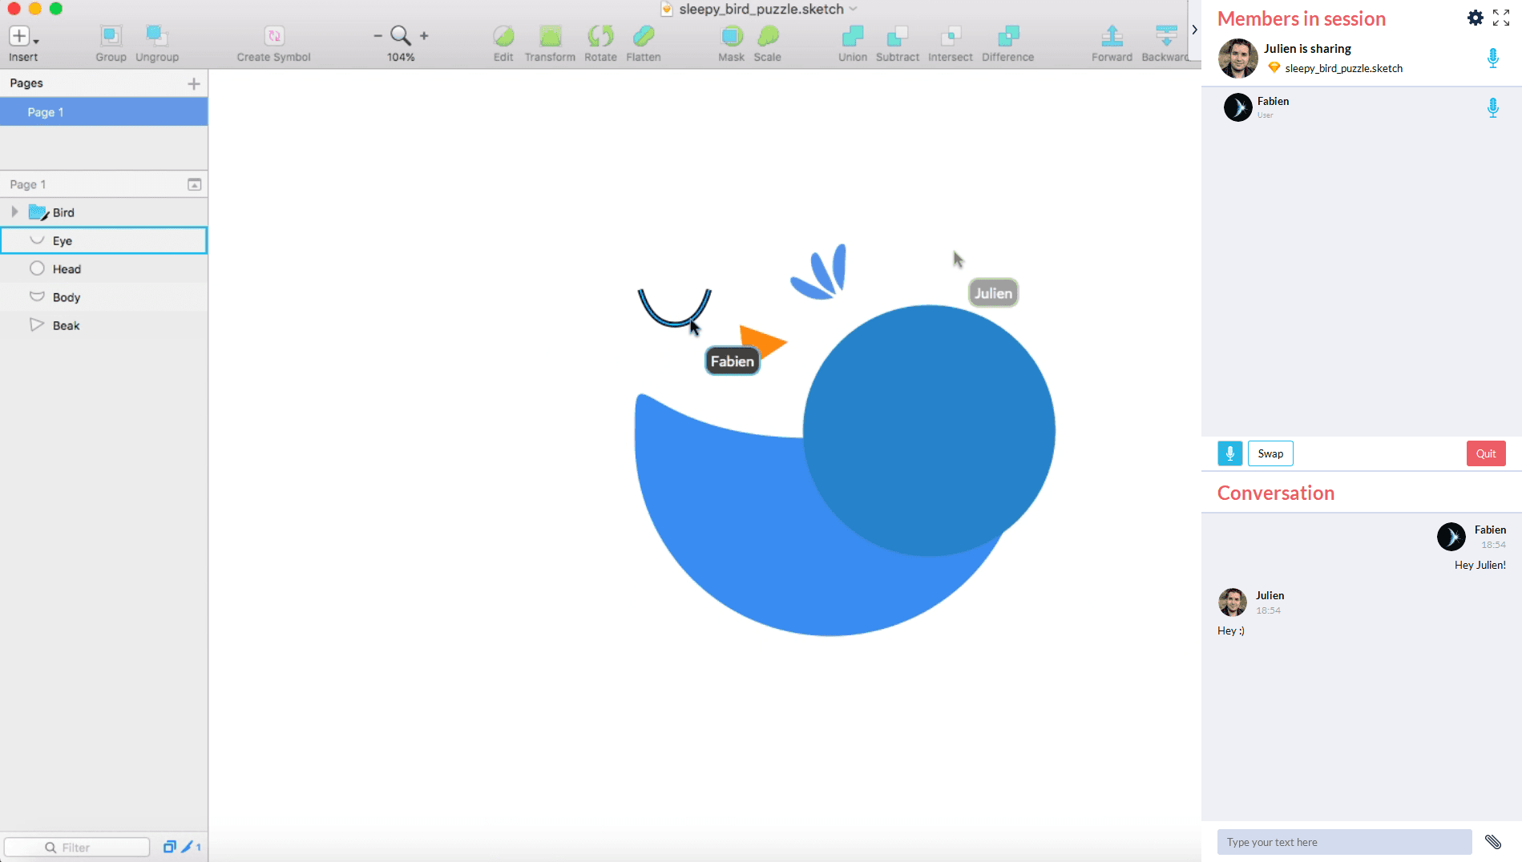Image resolution: width=1522 pixels, height=862 pixels.
Task: Click the Flatten icon
Action: click(x=643, y=37)
